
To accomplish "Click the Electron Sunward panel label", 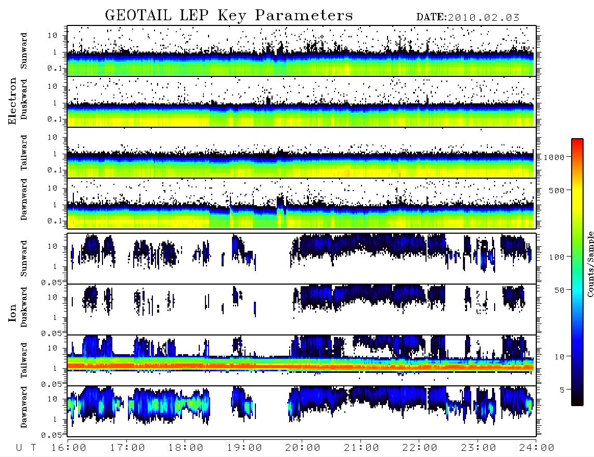I will click(24, 51).
